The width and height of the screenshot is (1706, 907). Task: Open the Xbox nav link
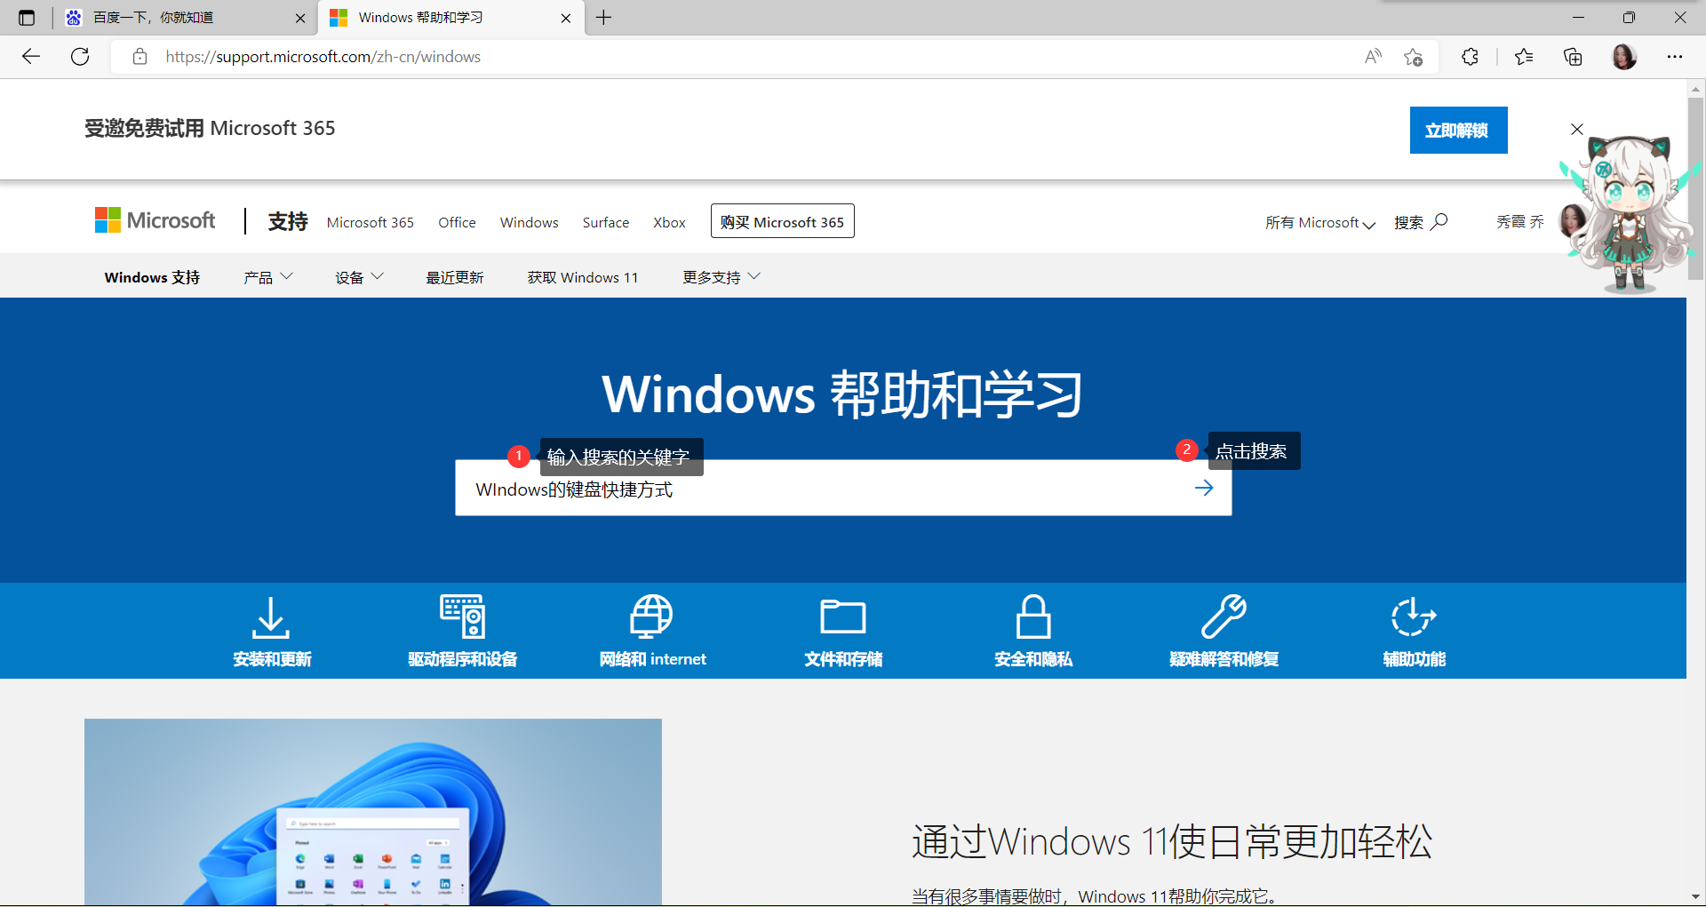tap(669, 222)
